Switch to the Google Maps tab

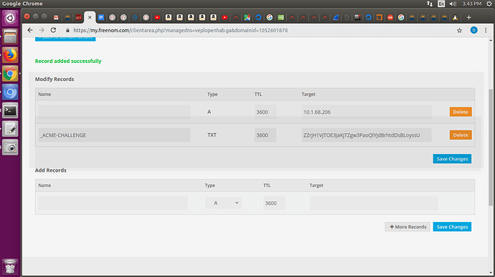pos(247,17)
